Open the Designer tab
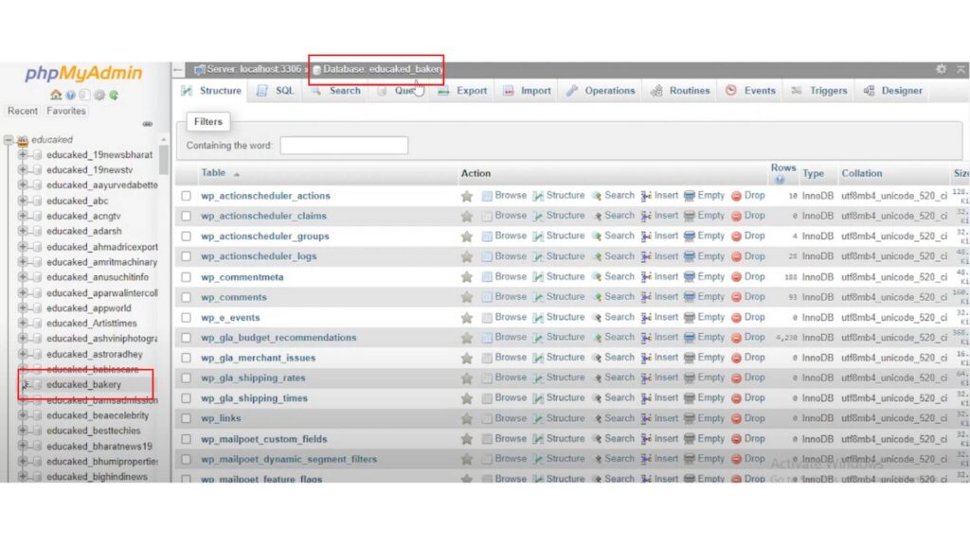970x545 pixels. pyautogui.click(x=893, y=91)
